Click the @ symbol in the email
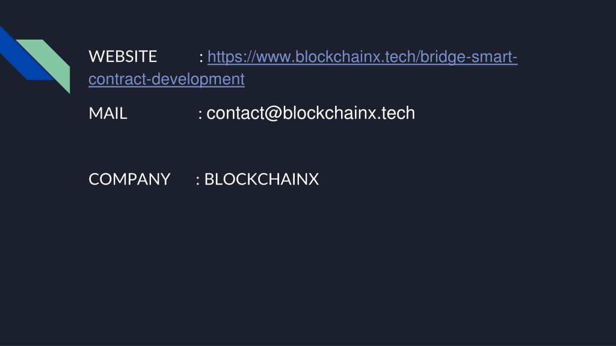616x346 pixels. pyautogui.click(x=274, y=114)
